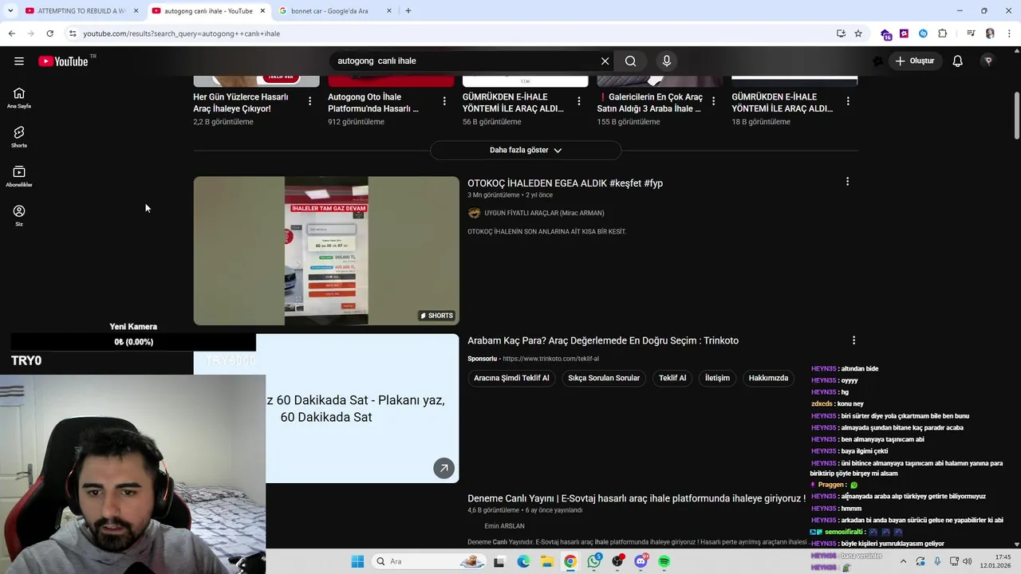1021x574 pixels.
Task: Reload the page
Action: click(49, 33)
